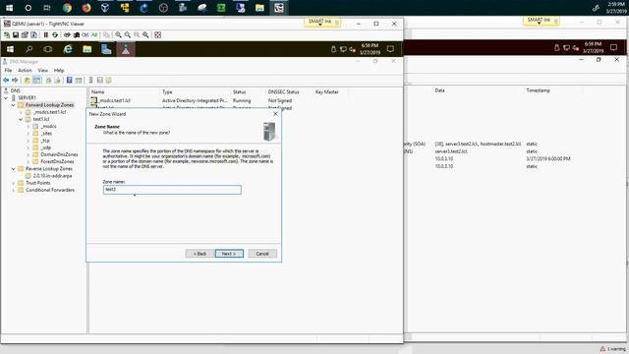Click DNS Manager Back arrow toolbar icon

(6, 81)
